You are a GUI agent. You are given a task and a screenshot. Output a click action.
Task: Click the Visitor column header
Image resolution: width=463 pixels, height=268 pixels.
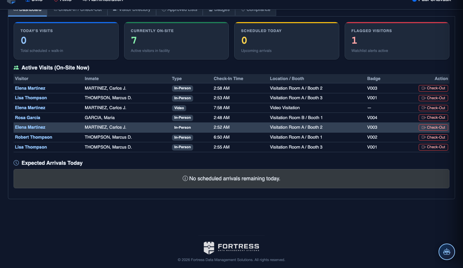point(21,78)
